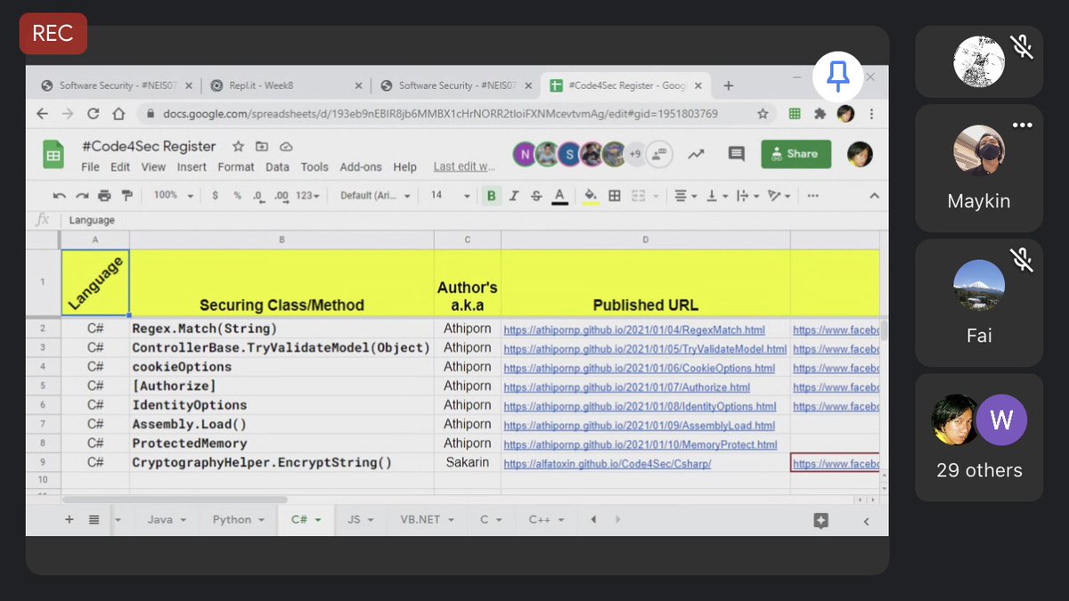The width and height of the screenshot is (1069, 601).
Task: Open the CookieOptions.html published URL link
Action: (639, 368)
